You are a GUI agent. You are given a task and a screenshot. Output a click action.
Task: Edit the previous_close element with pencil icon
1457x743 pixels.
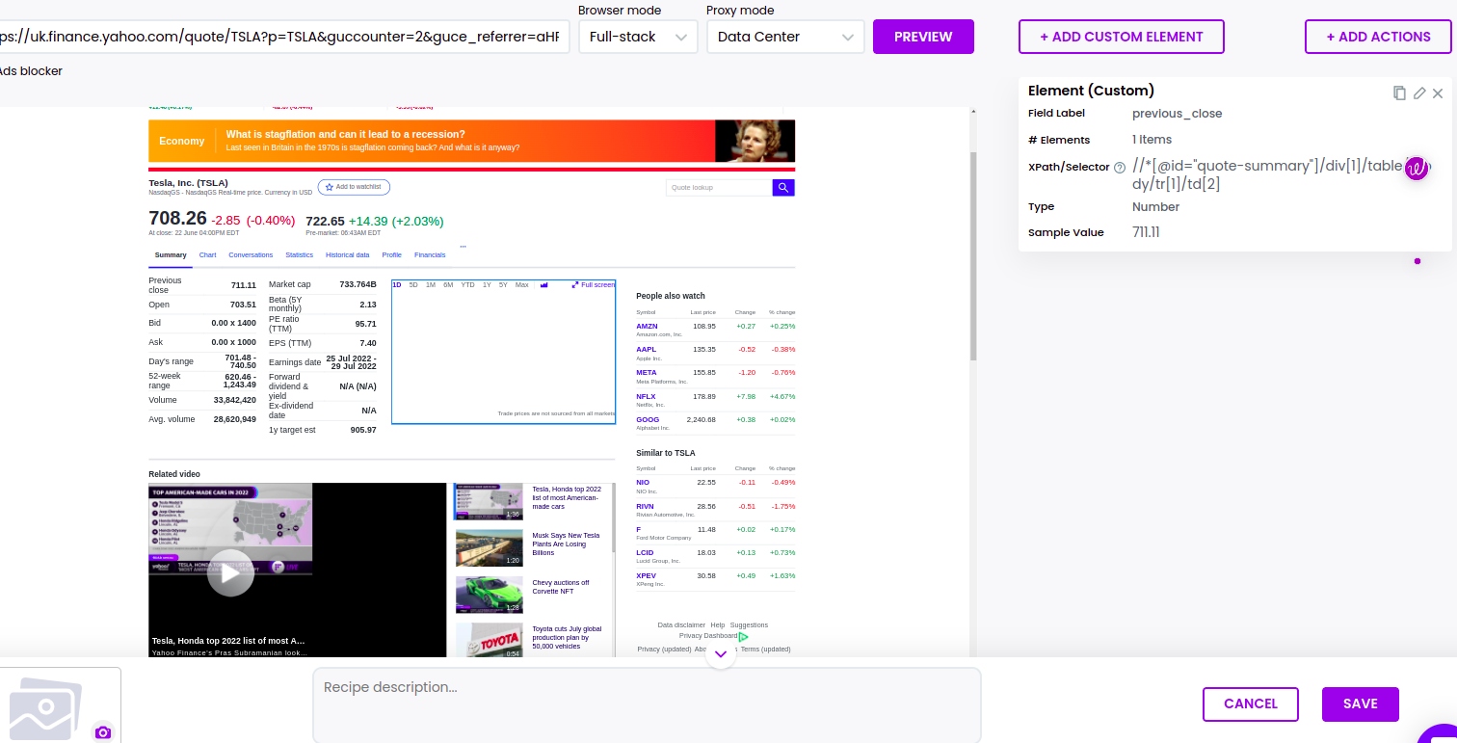[x=1419, y=93]
